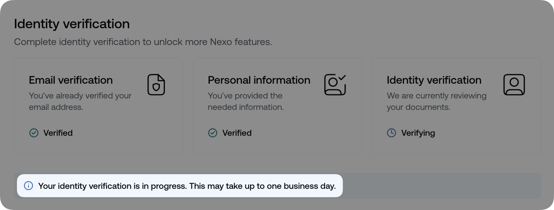Click the shield document icon on Email verification card
The height and width of the screenshot is (210, 554).
[x=156, y=85]
